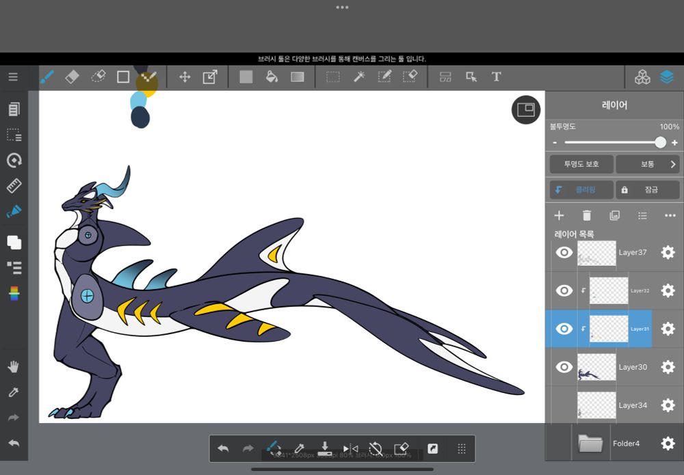Open the brush settings sidebar icon
The image size is (684, 475).
tap(14, 211)
